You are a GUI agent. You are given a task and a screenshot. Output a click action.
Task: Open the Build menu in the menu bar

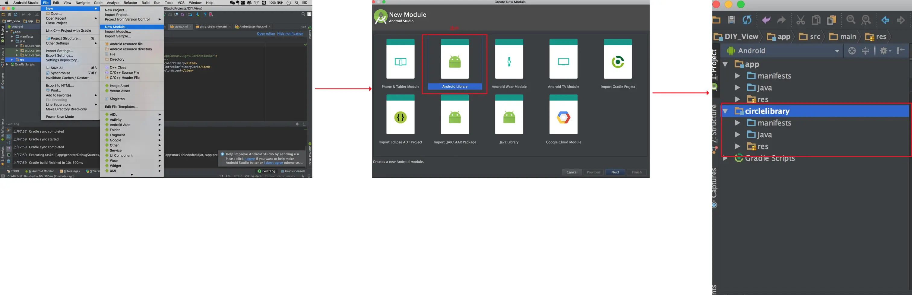click(145, 3)
